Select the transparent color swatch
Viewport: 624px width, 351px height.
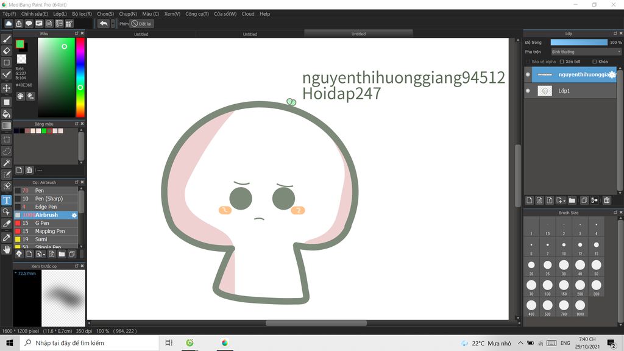[x=21, y=59]
